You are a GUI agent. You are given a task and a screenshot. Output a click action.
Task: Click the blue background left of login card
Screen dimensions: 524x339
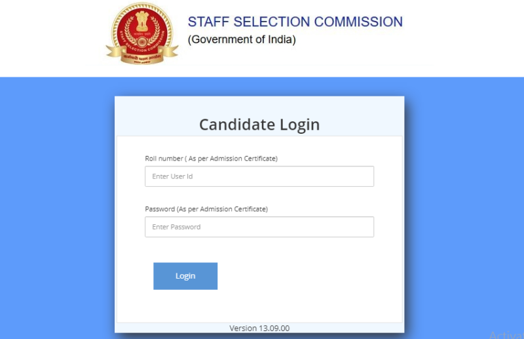click(56, 210)
